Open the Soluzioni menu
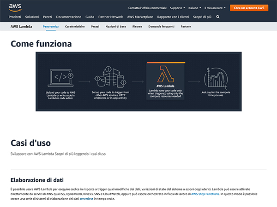The width and height of the screenshot is (277, 207). click(x=32, y=17)
